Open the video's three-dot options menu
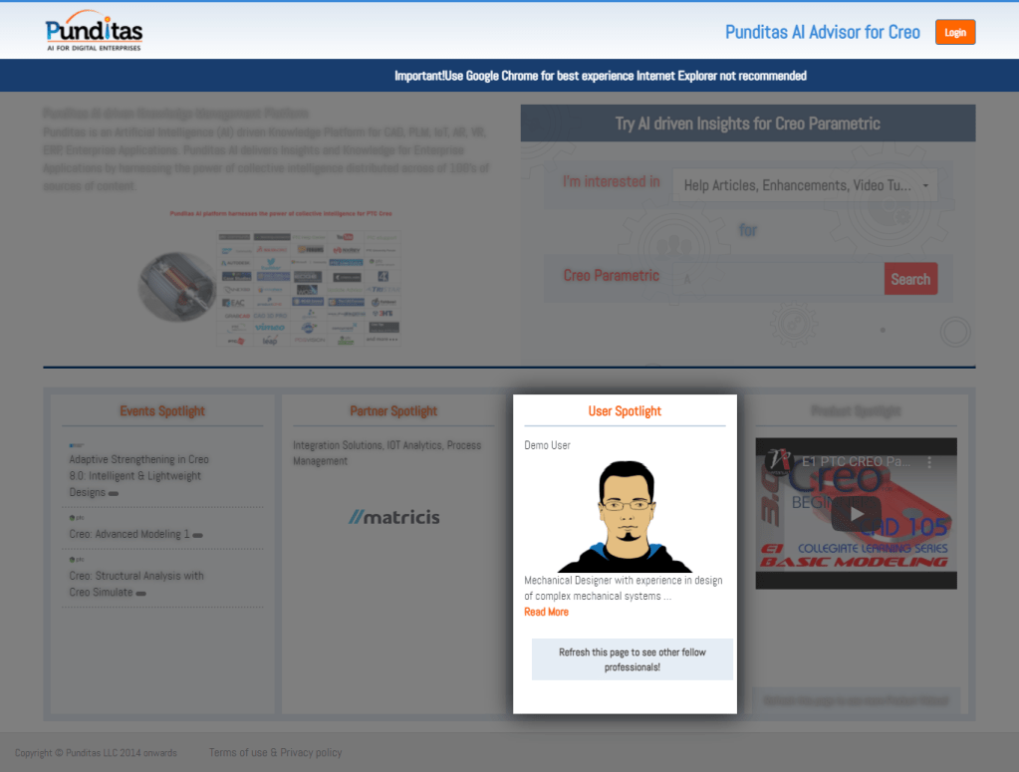The image size is (1019, 772). pyautogui.click(x=929, y=462)
